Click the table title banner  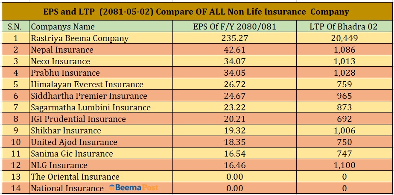click(197, 12)
